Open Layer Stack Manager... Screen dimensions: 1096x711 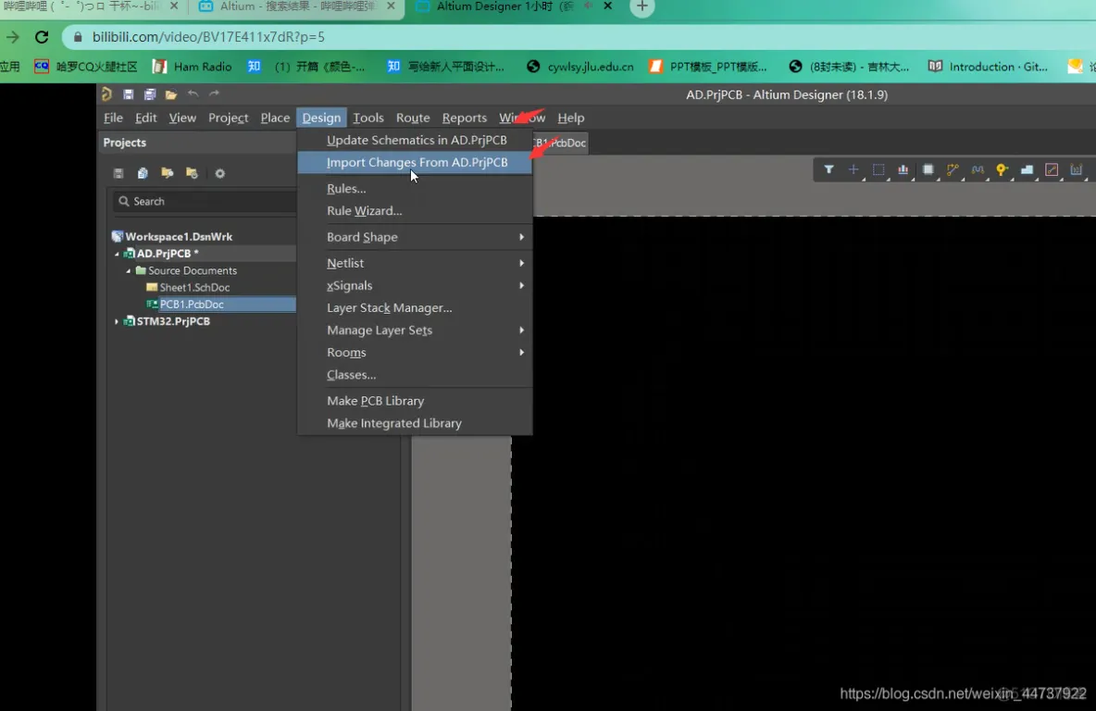(x=416, y=307)
